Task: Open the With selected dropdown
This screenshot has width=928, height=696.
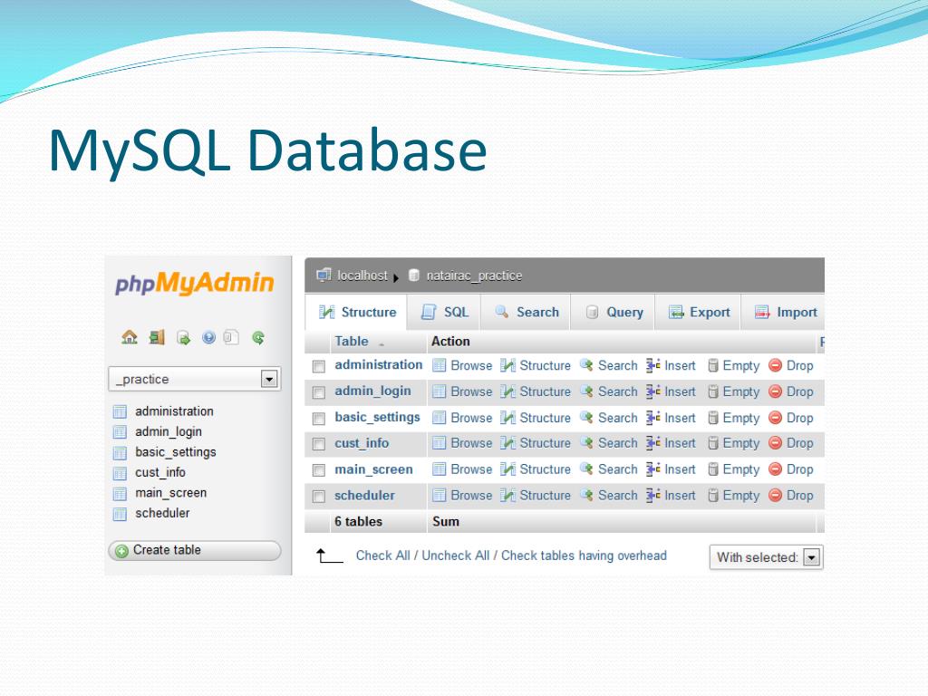Action: tap(767, 557)
